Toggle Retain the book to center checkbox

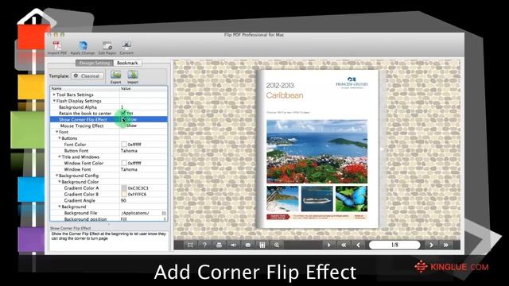coord(123,113)
